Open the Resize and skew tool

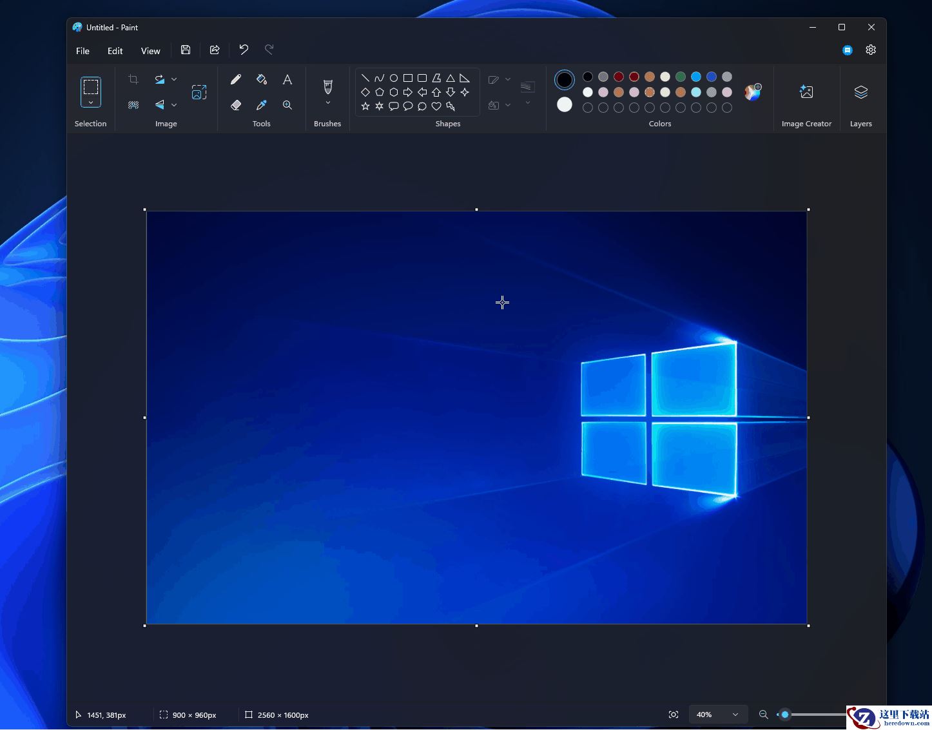tap(199, 92)
